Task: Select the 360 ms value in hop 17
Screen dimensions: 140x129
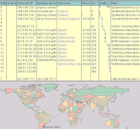Action: [94, 71]
